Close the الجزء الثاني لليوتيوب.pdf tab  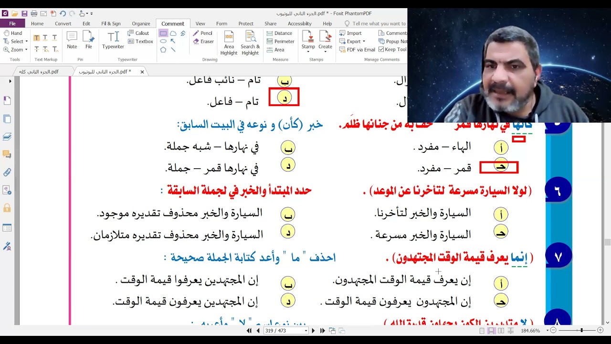pos(142,72)
